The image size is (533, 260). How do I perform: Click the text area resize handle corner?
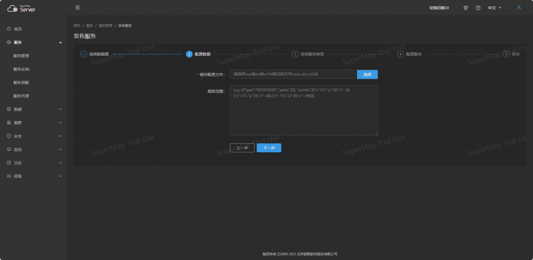tap(376, 134)
